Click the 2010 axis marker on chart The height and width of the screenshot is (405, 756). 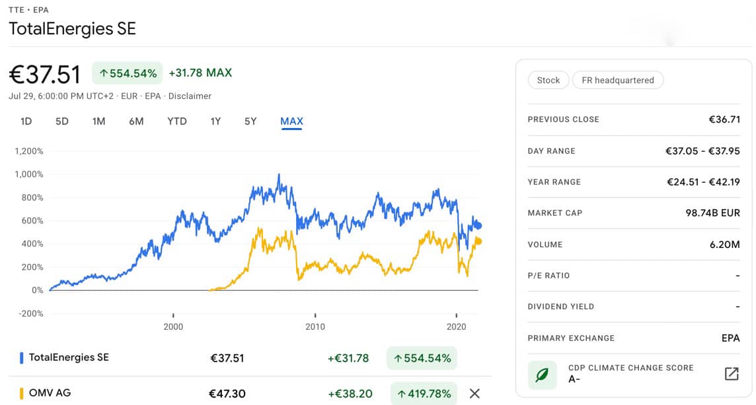click(315, 327)
